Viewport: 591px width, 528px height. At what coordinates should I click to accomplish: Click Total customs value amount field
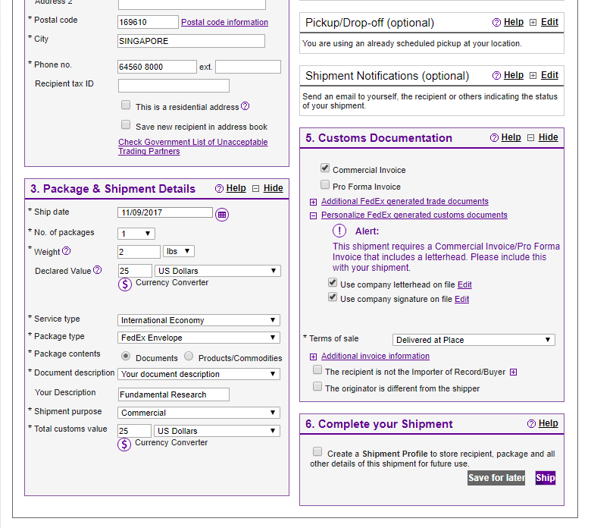(134, 431)
